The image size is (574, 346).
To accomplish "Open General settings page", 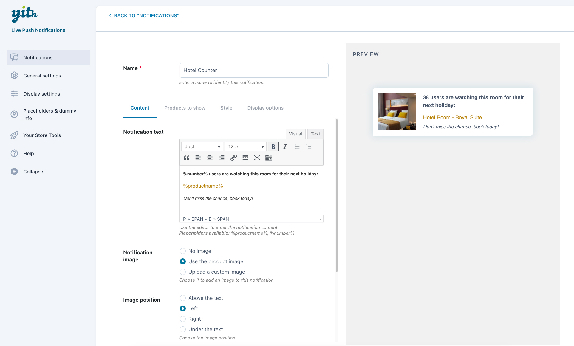I will point(49,76).
